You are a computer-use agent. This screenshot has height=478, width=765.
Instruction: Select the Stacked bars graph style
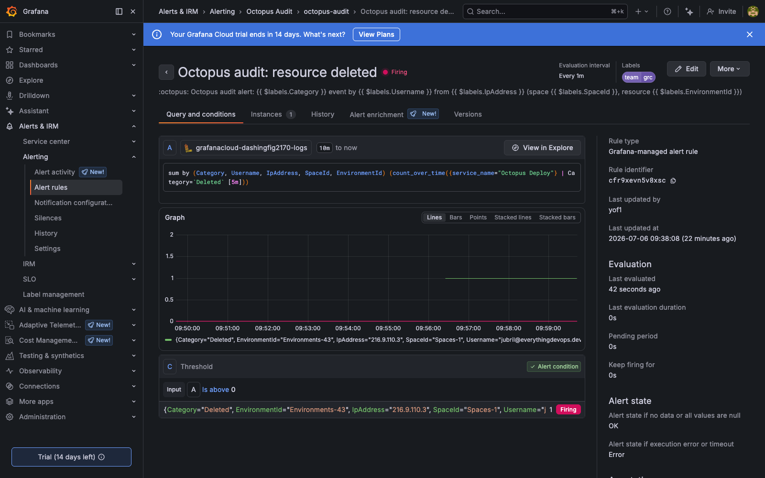click(x=557, y=217)
